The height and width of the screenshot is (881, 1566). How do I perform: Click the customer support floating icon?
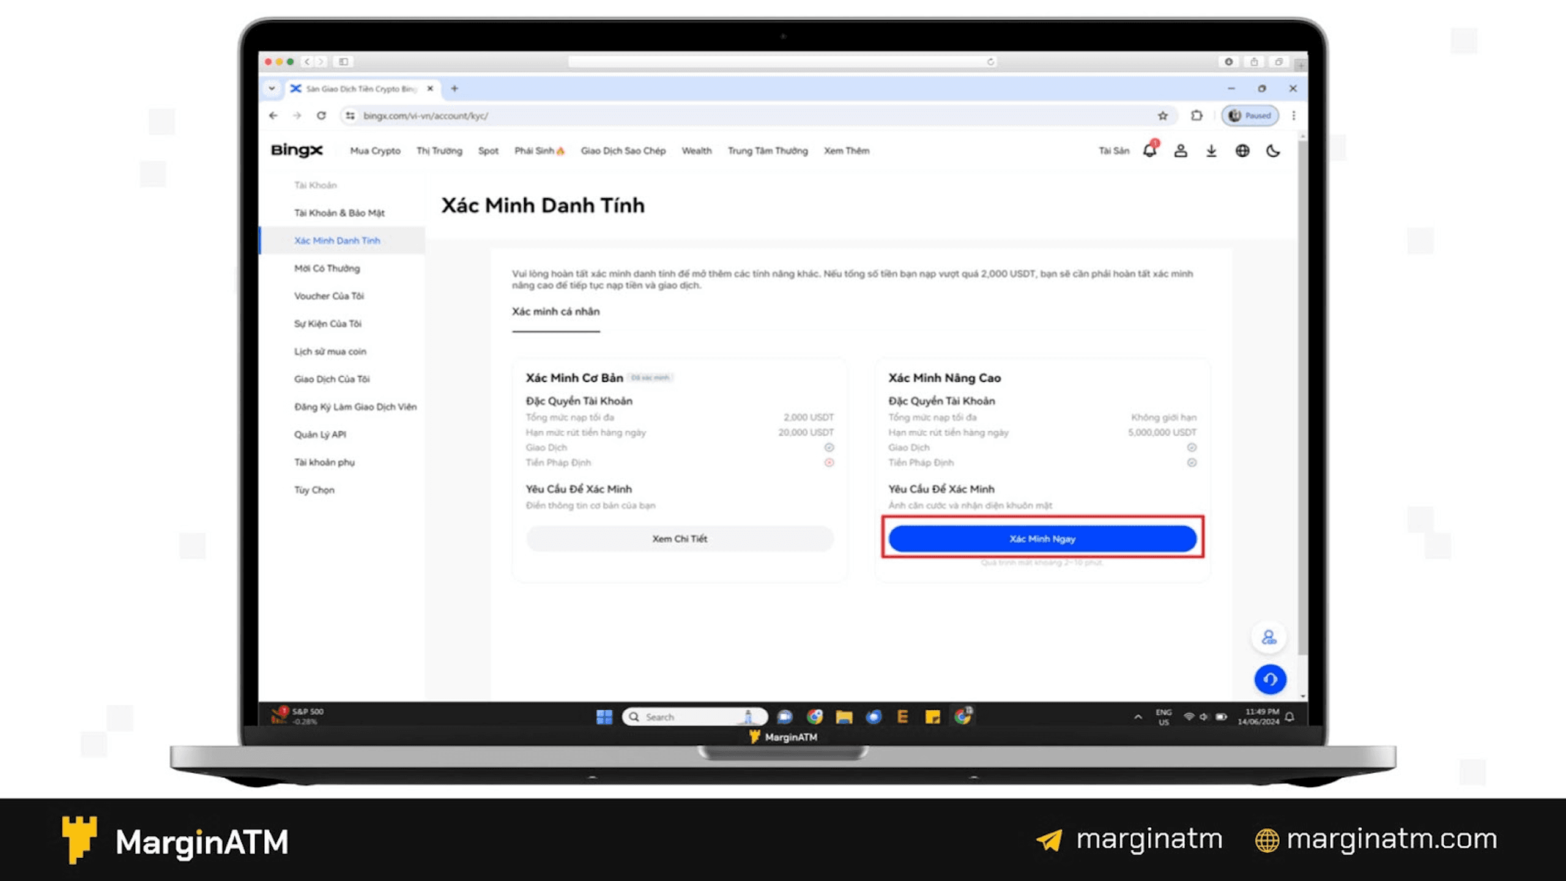point(1269,638)
